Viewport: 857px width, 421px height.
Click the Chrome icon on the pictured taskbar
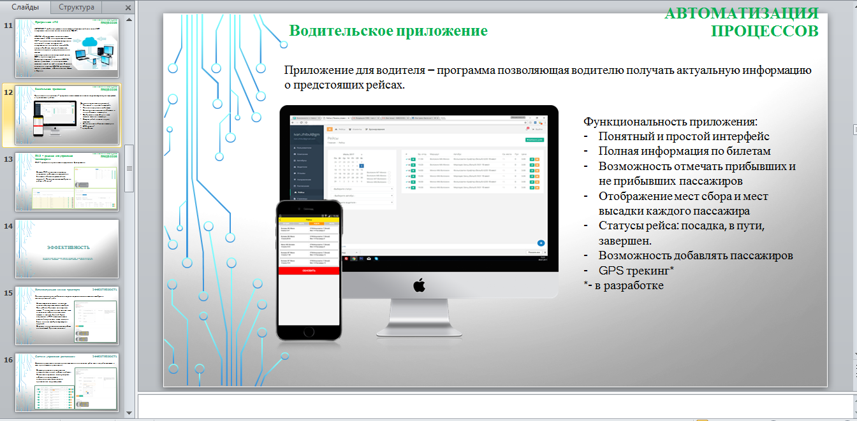click(354, 259)
